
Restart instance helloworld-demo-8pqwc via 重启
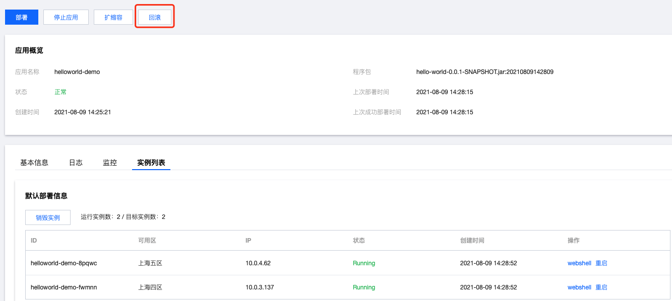click(x=601, y=263)
